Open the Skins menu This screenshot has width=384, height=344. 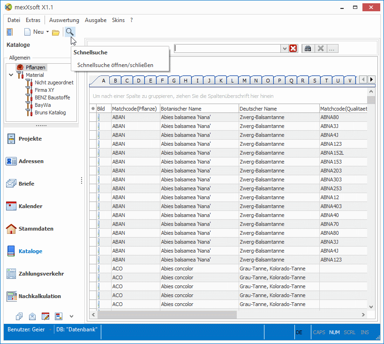pyautogui.click(x=118, y=20)
